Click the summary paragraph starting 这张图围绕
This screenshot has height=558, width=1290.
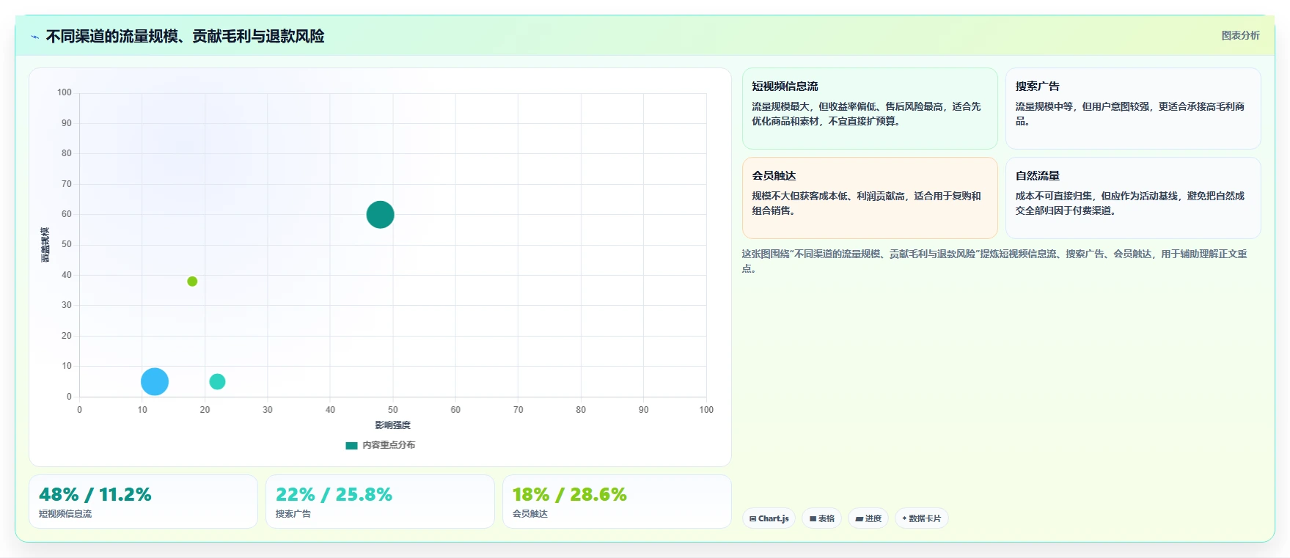point(994,261)
